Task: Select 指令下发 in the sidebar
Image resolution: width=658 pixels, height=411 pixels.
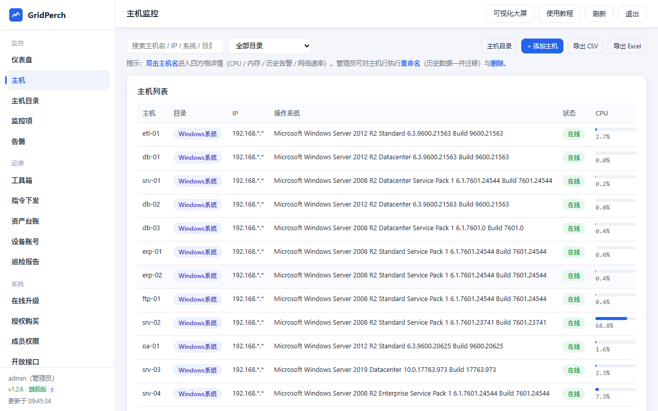Action: pyautogui.click(x=57, y=200)
